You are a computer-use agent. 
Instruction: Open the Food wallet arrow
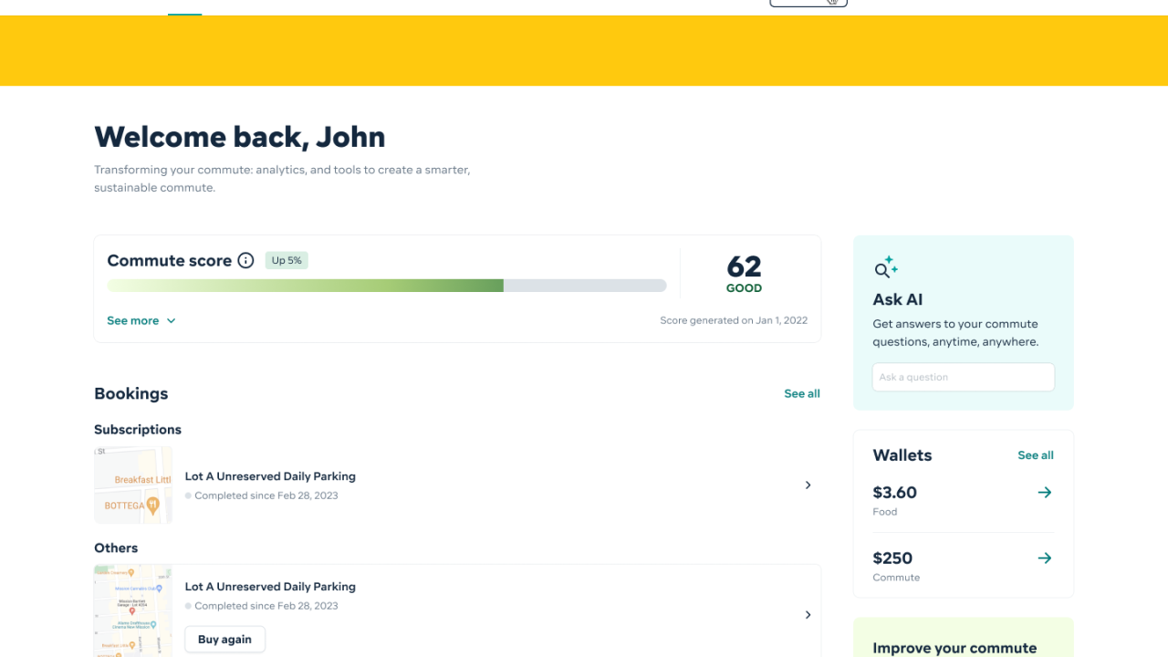[x=1044, y=493]
